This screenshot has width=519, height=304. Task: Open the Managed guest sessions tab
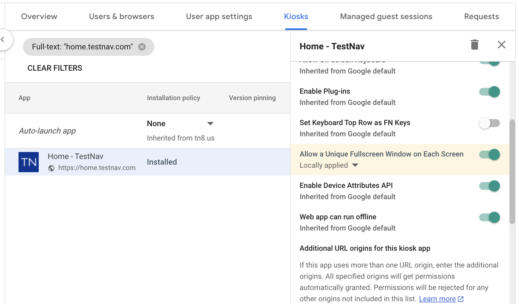386,17
